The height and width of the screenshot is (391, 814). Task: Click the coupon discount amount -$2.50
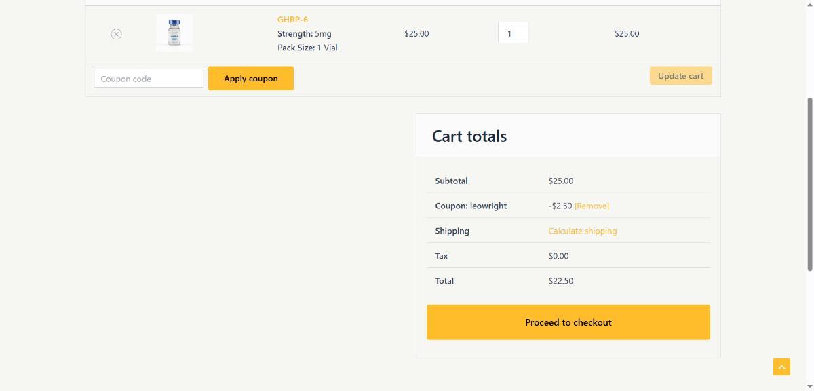tap(560, 206)
